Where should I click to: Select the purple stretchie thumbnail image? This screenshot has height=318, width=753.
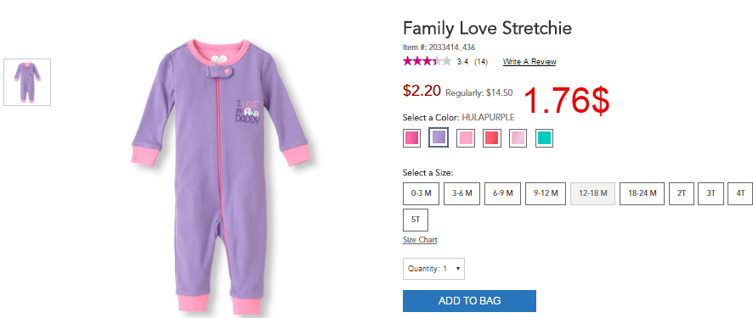[x=27, y=82]
